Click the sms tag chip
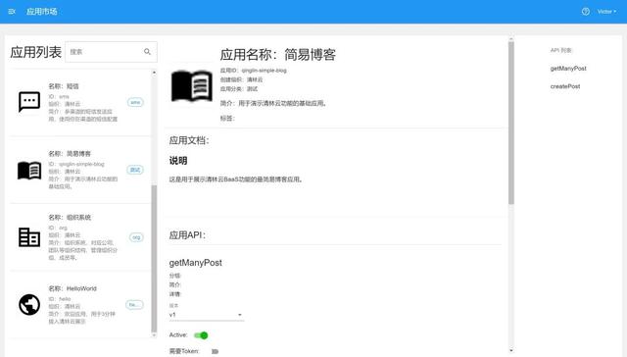This screenshot has width=627, height=357. click(x=135, y=102)
